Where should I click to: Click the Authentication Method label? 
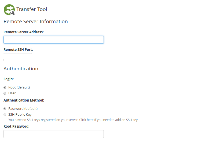coord(24,100)
